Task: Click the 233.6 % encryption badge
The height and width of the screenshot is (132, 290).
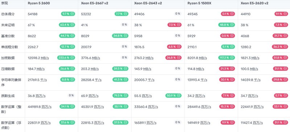Action: [66, 58]
